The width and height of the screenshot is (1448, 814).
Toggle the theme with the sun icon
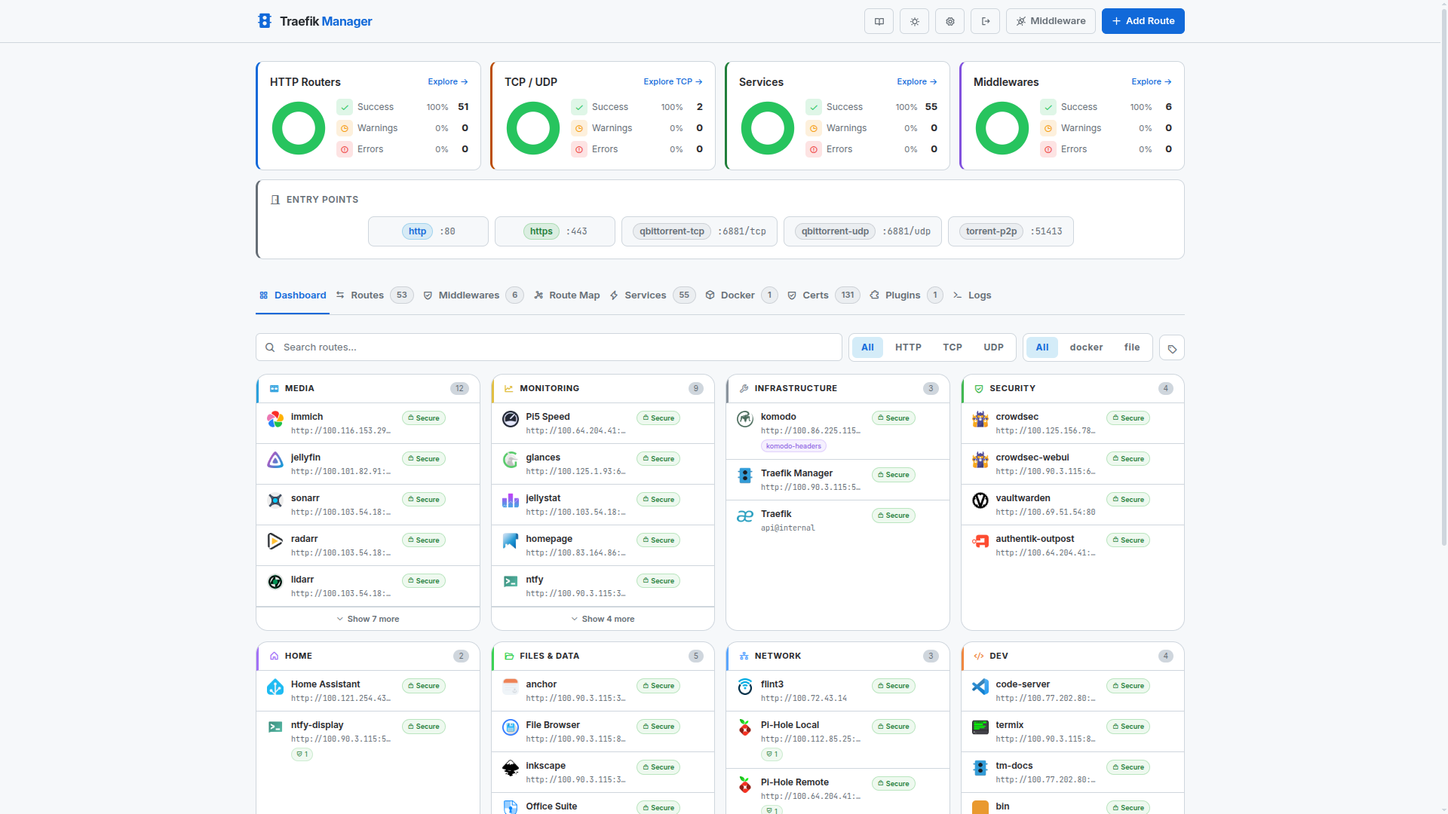[x=914, y=21]
